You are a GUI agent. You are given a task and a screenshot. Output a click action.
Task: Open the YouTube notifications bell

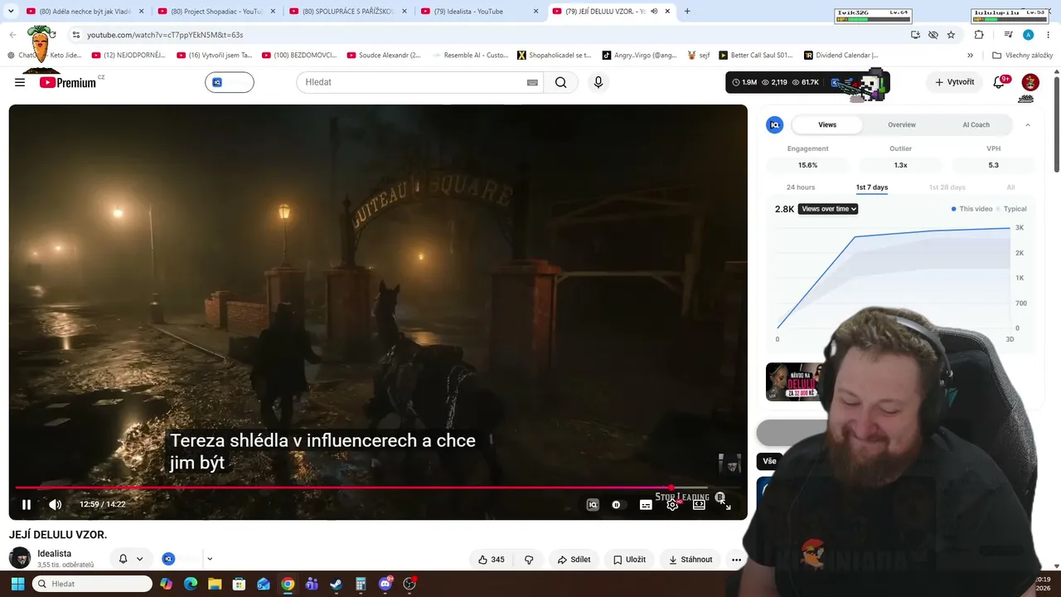[999, 82]
